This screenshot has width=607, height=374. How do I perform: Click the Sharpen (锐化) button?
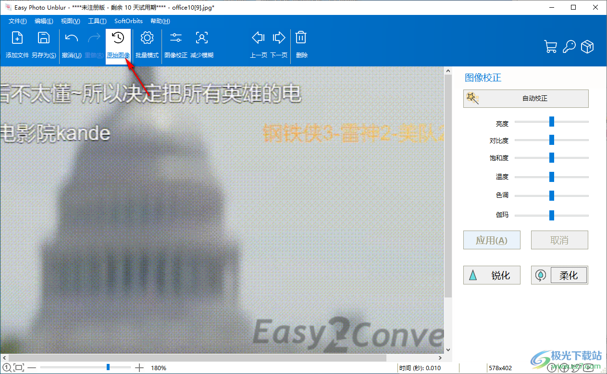(x=492, y=275)
